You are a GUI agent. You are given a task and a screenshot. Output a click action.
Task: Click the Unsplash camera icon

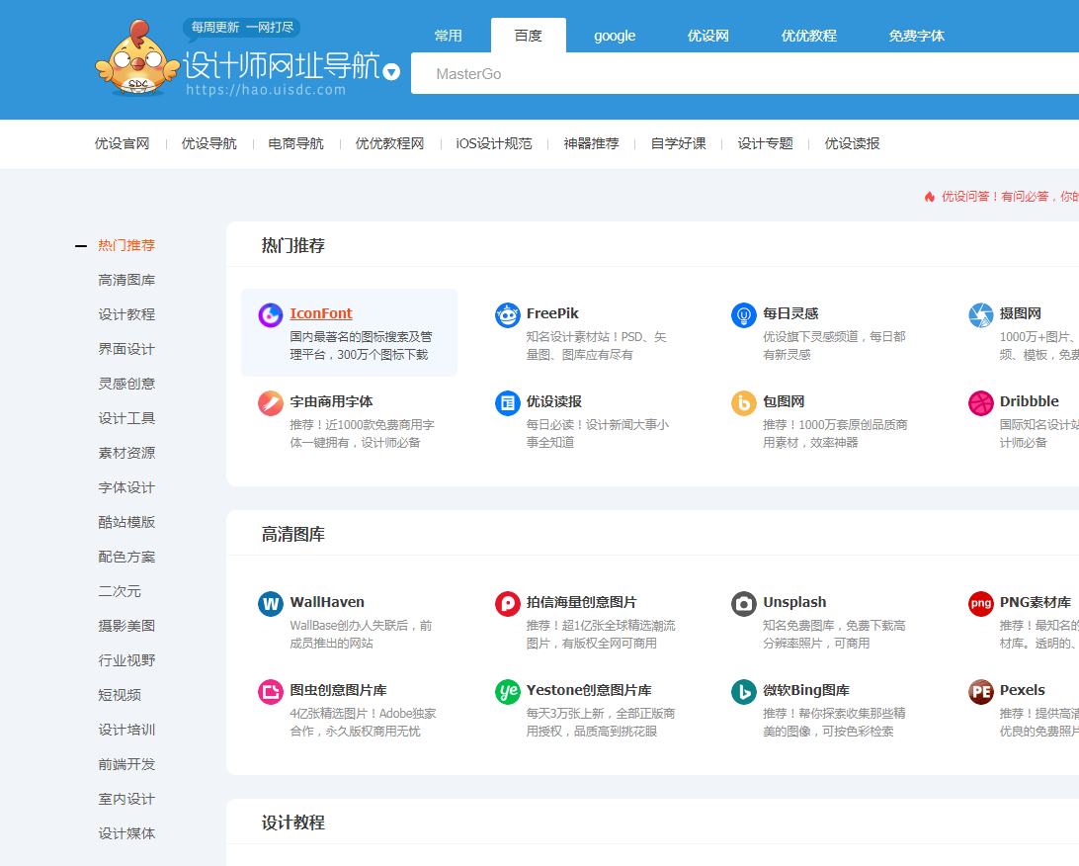[744, 604]
